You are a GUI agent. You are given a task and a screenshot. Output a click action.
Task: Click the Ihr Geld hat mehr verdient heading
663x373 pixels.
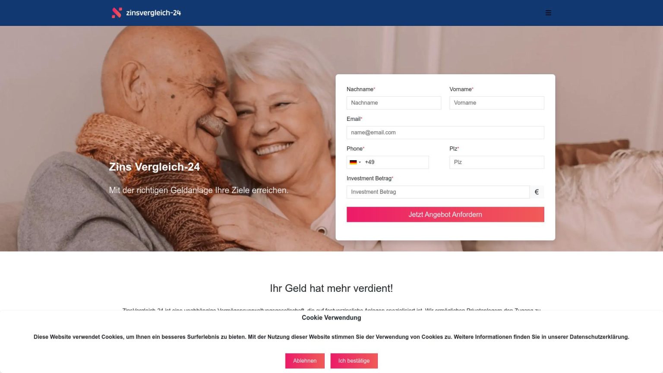(x=331, y=288)
